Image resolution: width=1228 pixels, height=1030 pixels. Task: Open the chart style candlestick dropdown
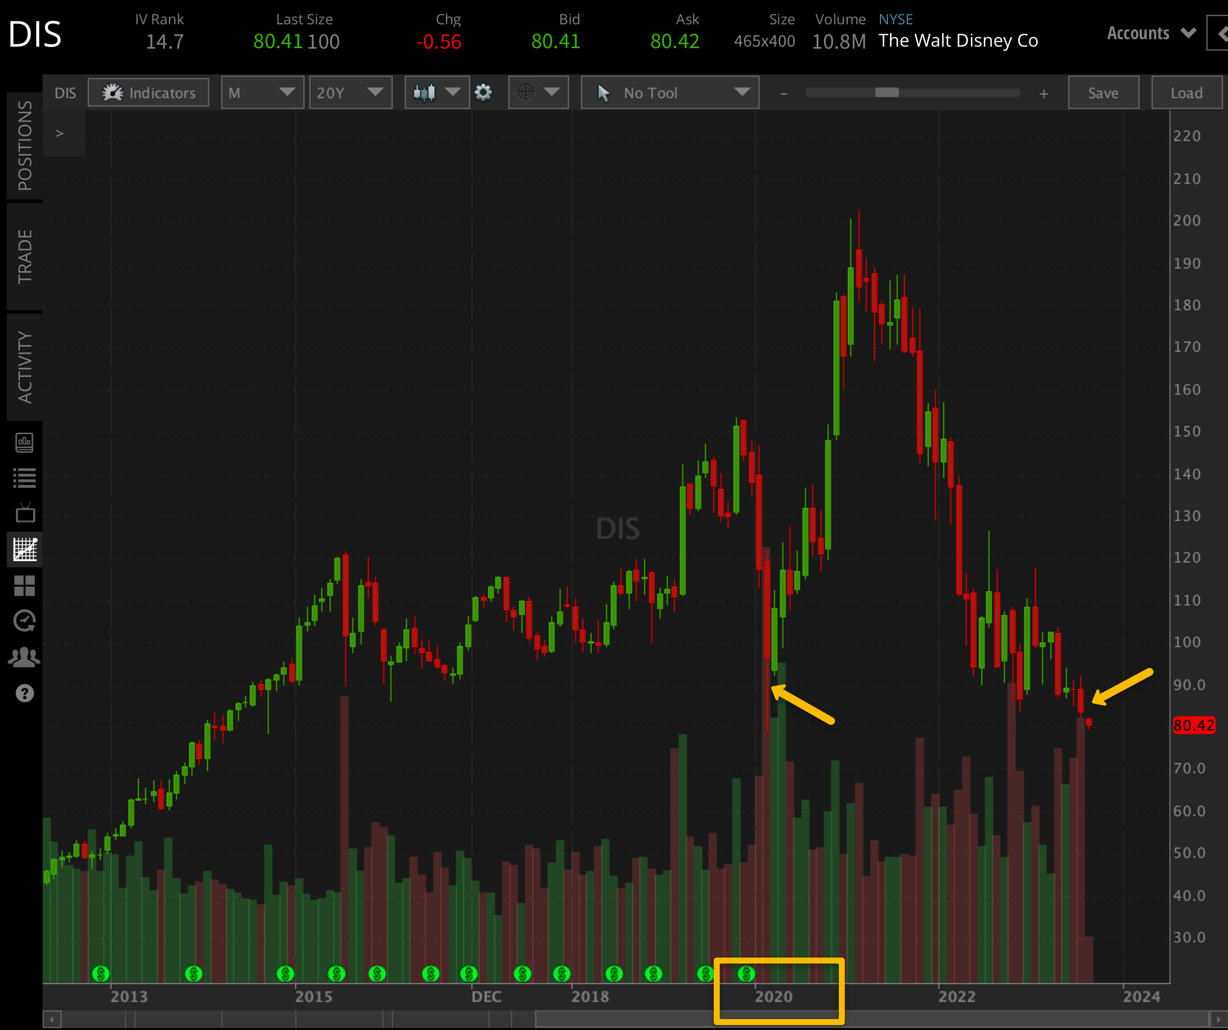pyautogui.click(x=436, y=92)
